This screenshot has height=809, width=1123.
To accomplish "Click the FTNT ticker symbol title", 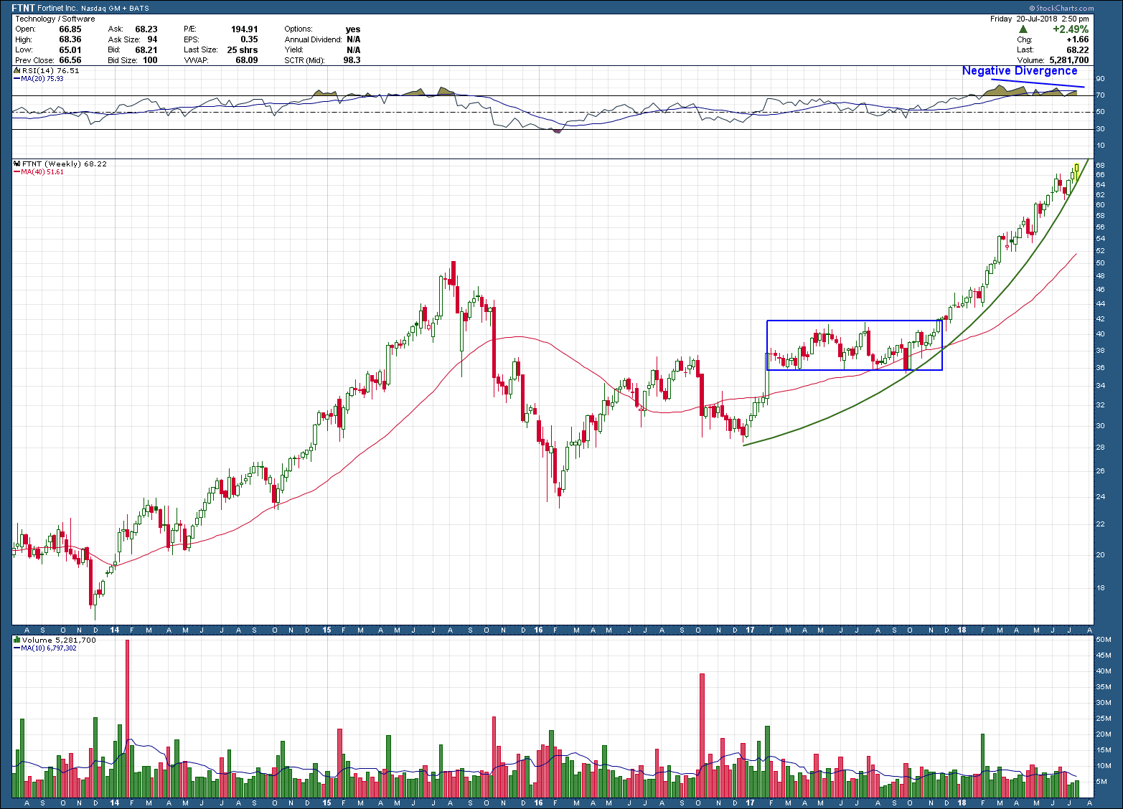I will [x=24, y=9].
